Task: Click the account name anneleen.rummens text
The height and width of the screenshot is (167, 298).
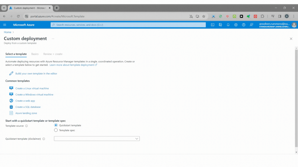Action: point(274,24)
